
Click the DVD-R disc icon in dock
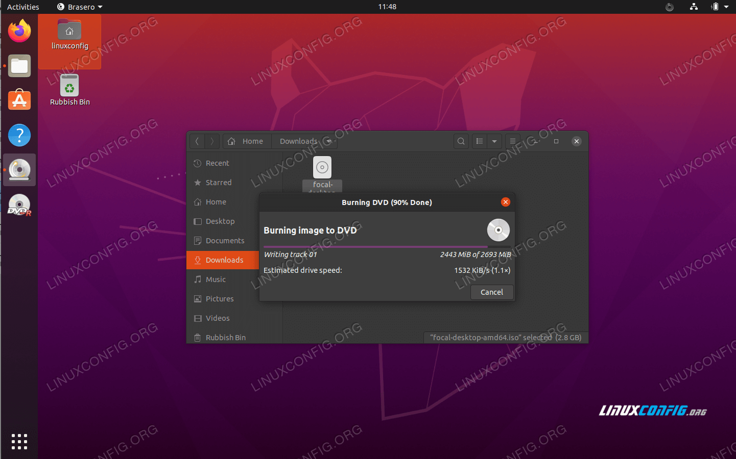(x=19, y=205)
